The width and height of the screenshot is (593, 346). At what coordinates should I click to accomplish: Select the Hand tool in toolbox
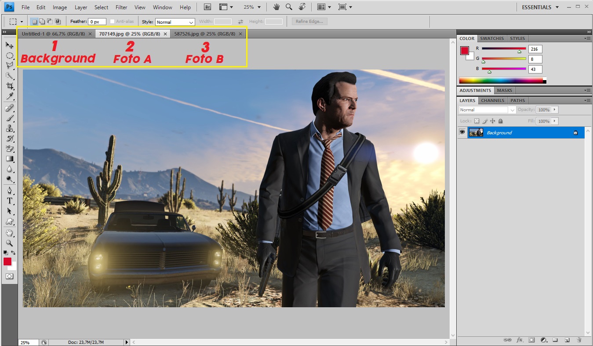[9, 233]
